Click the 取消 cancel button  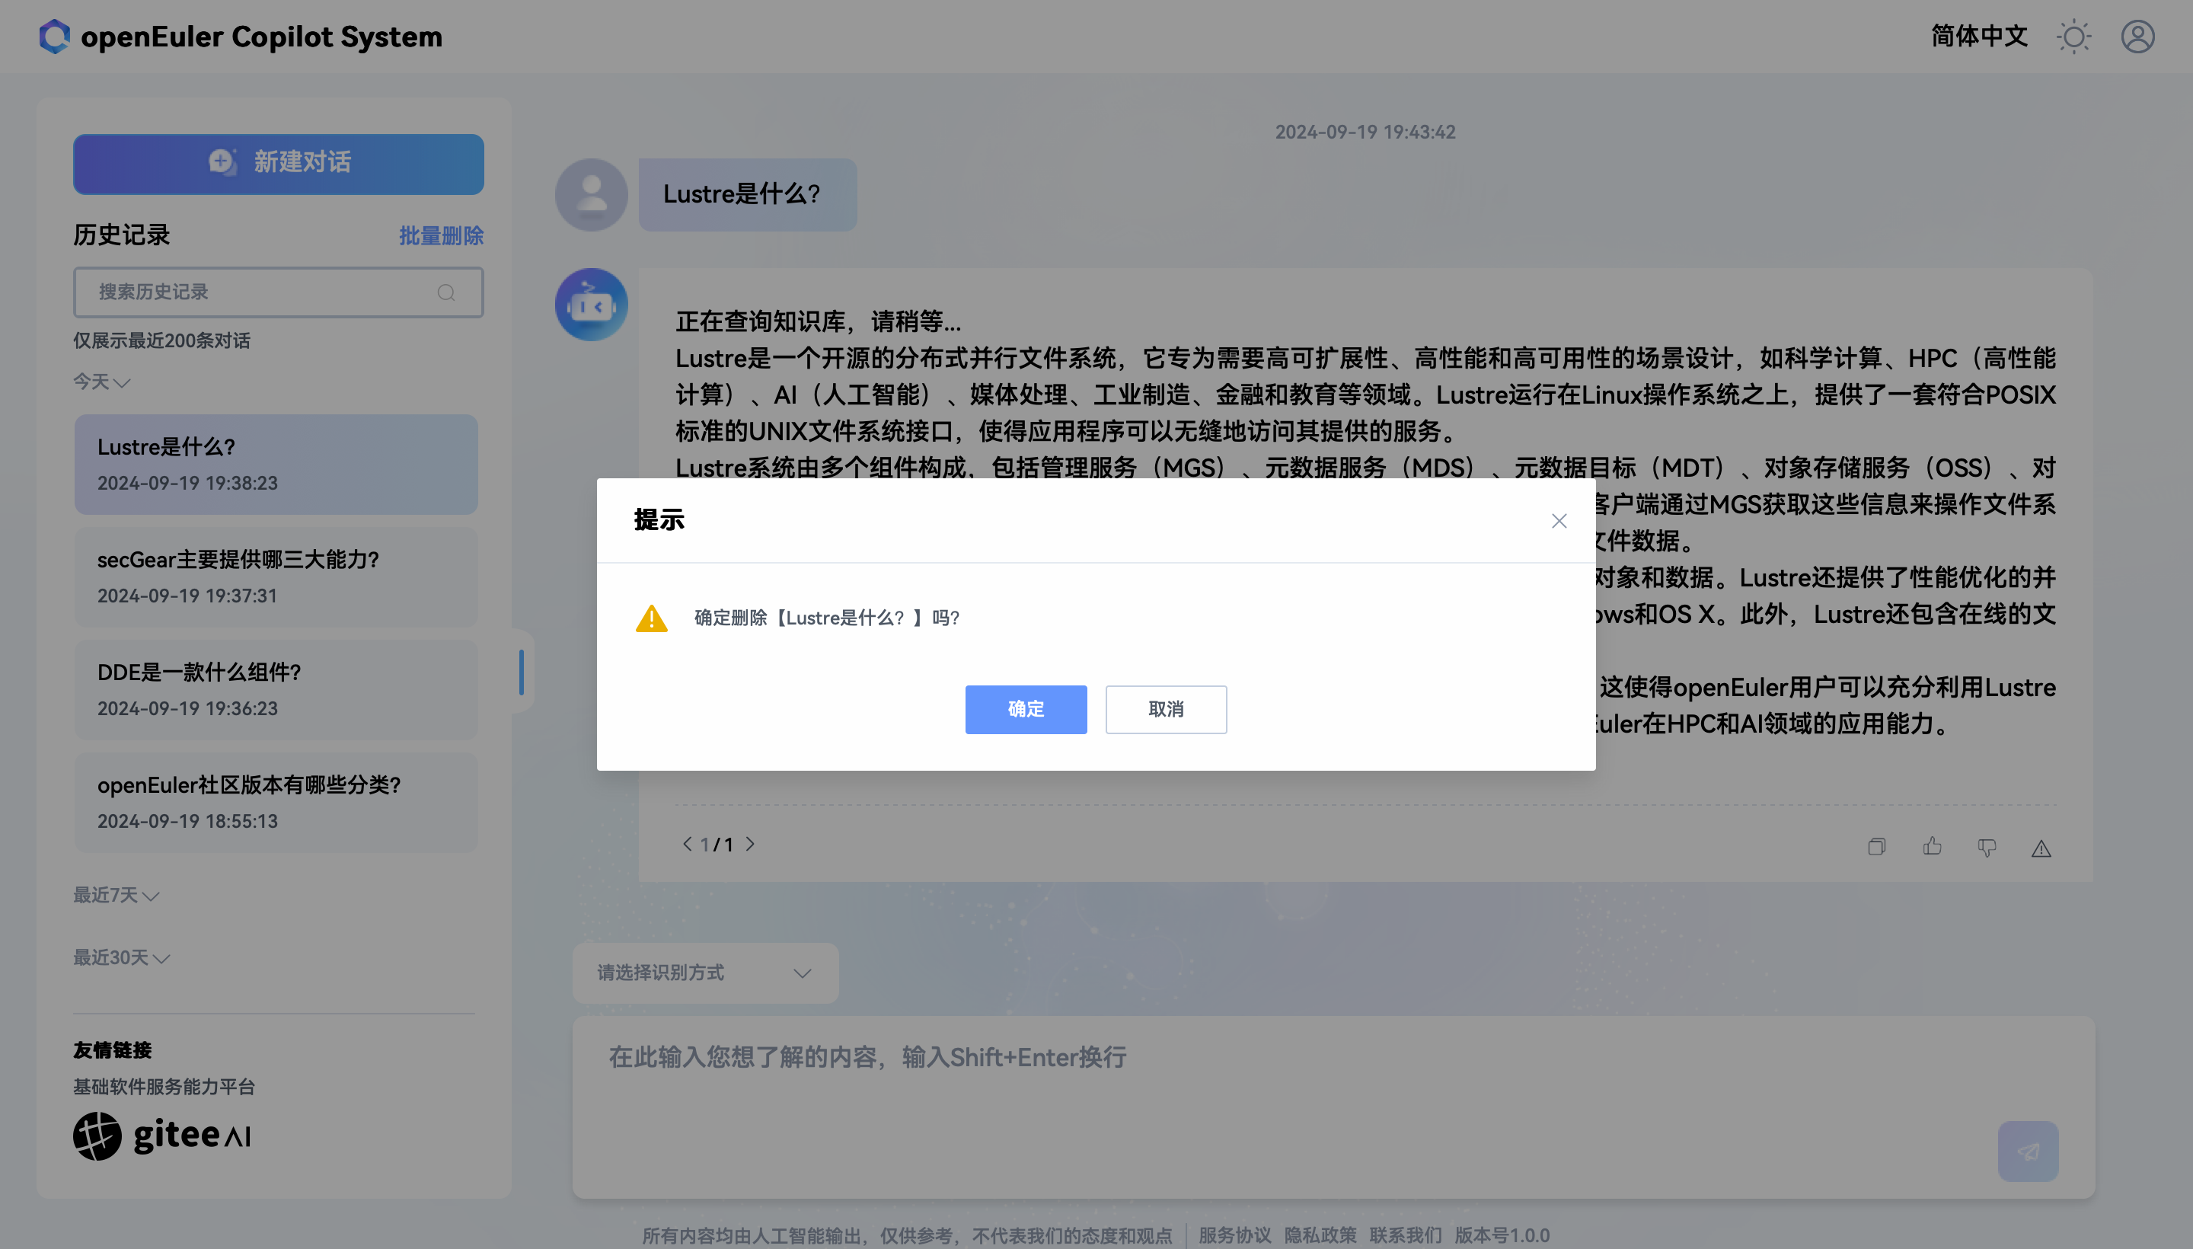[1166, 710]
